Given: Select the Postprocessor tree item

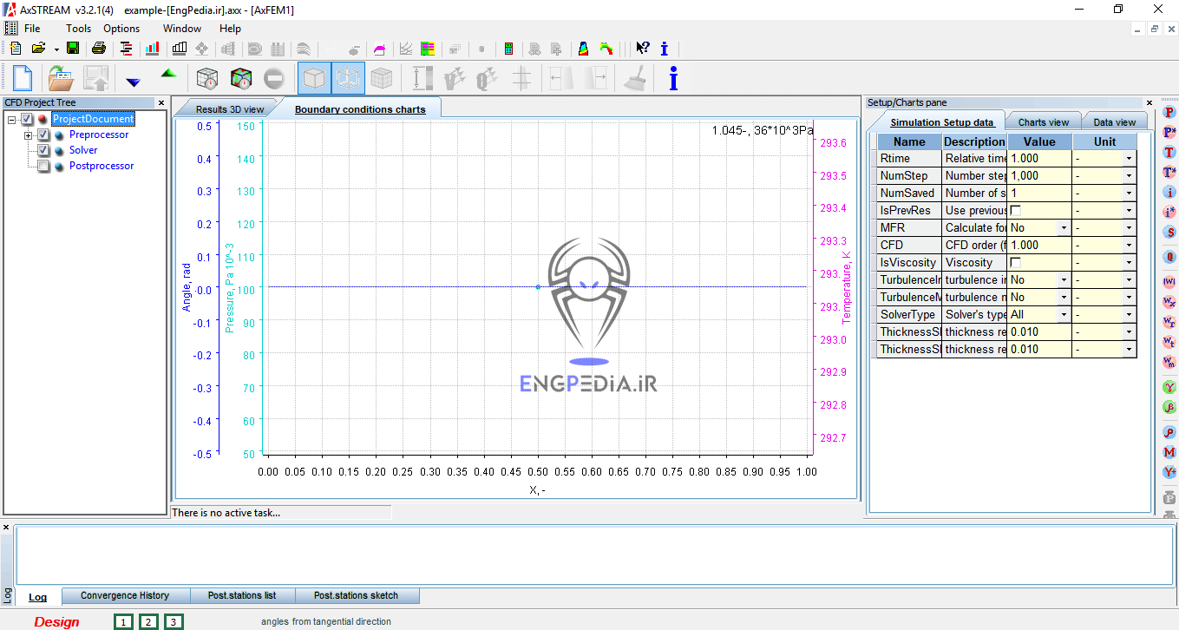Looking at the screenshot, I should [x=102, y=166].
